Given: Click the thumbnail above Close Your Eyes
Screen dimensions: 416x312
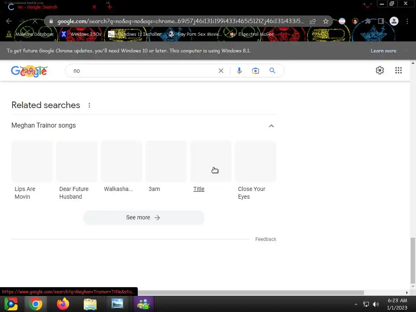Looking at the screenshot, I should pyautogui.click(x=256, y=161).
